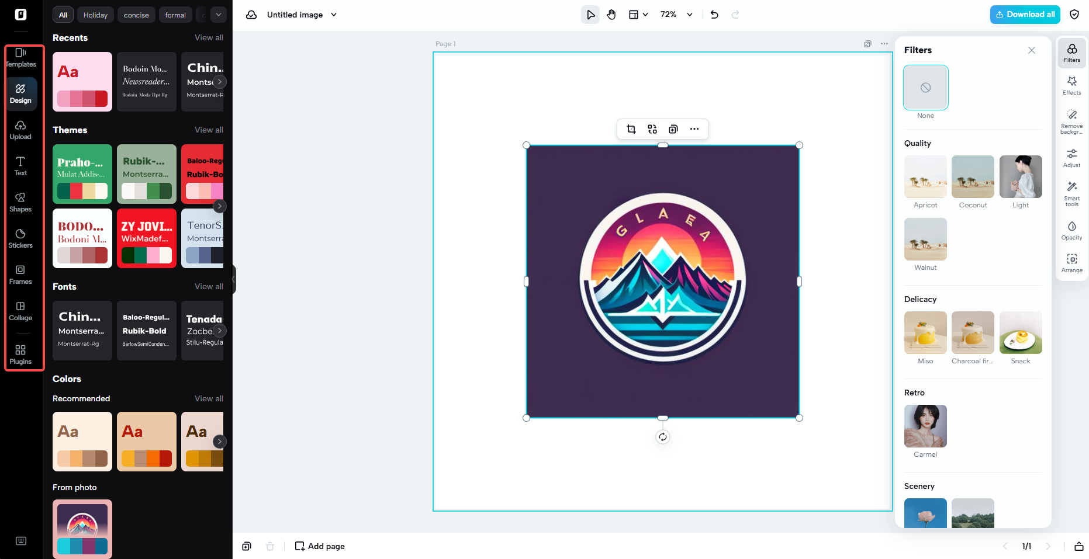Open the Filters tab on right rail
This screenshot has height=559, width=1089.
pyautogui.click(x=1072, y=53)
